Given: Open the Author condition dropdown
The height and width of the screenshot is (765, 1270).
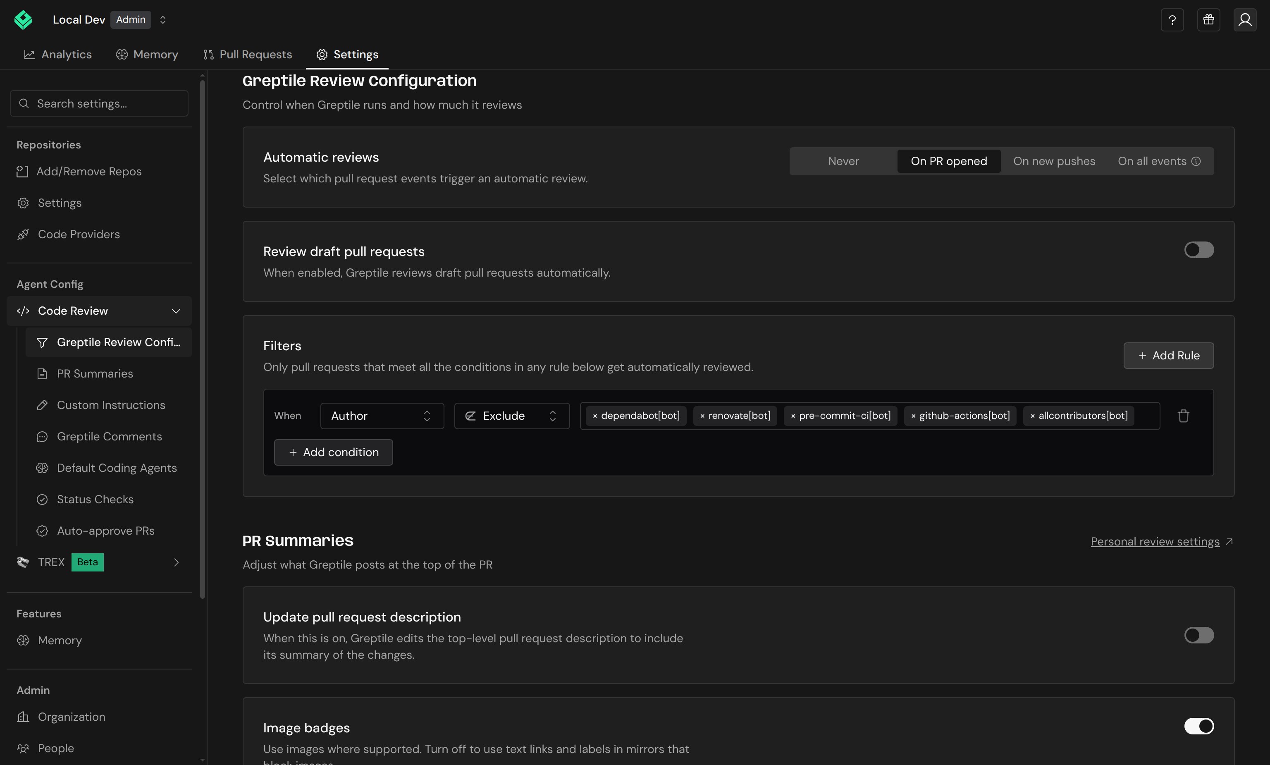Looking at the screenshot, I should click(x=382, y=416).
